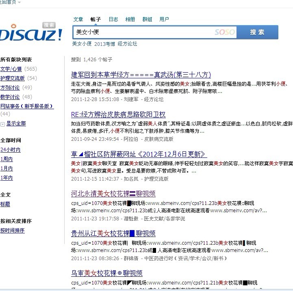Filter by 方剂讨论 board
The image size is (293, 291).
(x=10, y=88)
